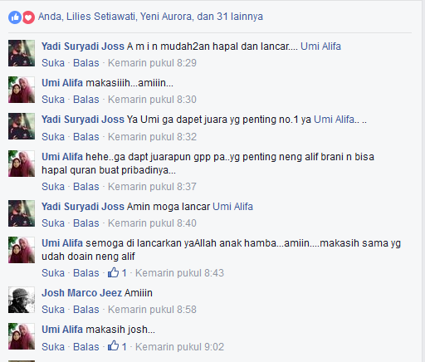The width and height of the screenshot is (425, 362).
Task: Reply with Balas on 'Amin moga lancar' comment
Action: 86,223
